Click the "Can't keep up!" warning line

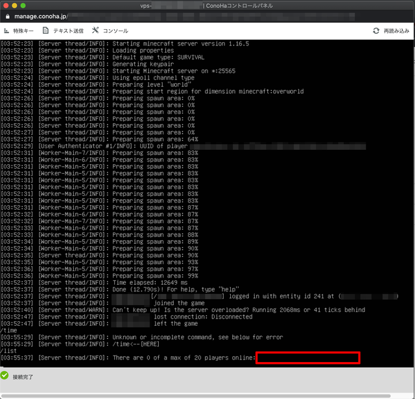tap(195, 310)
